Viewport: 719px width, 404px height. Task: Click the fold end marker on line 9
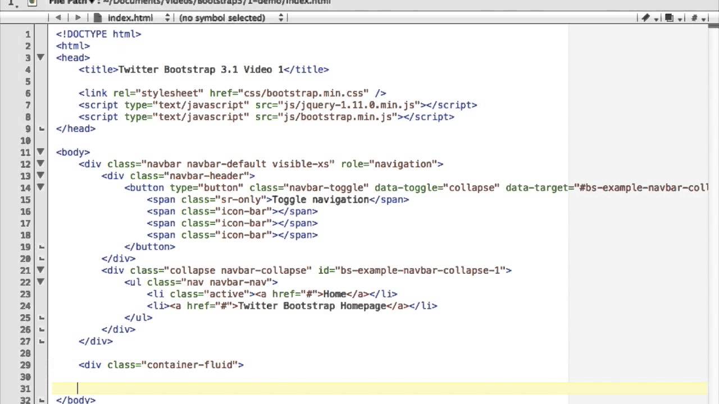pyautogui.click(x=40, y=128)
